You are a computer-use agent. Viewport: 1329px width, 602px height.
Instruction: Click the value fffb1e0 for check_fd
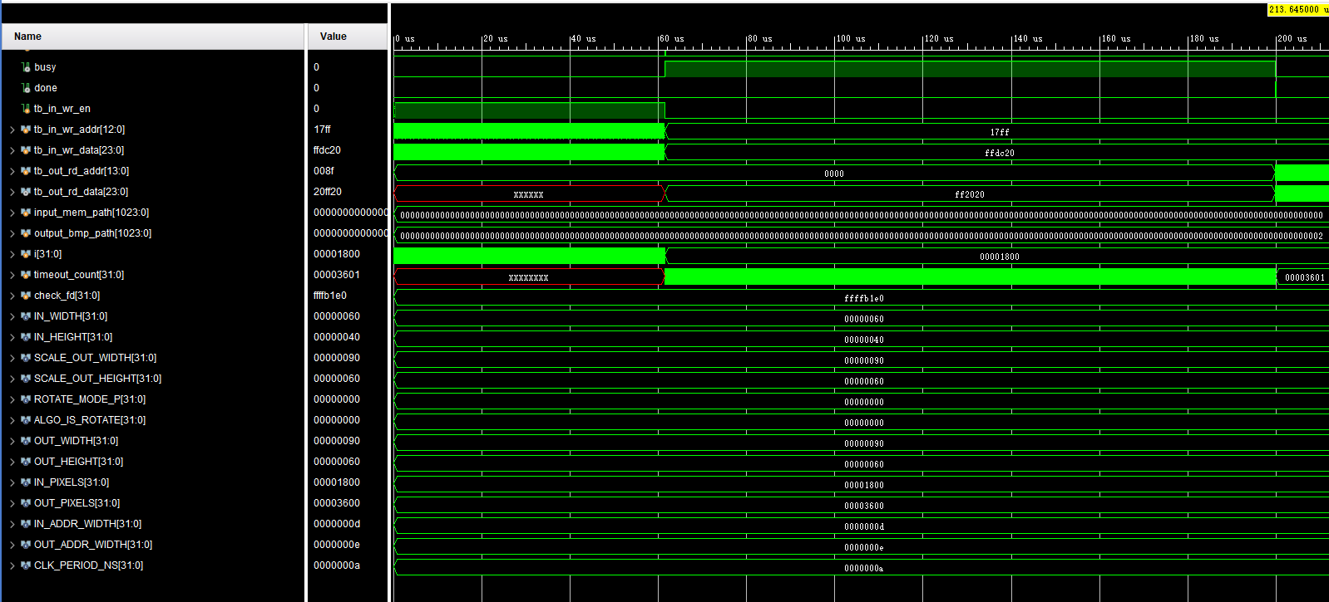click(330, 296)
